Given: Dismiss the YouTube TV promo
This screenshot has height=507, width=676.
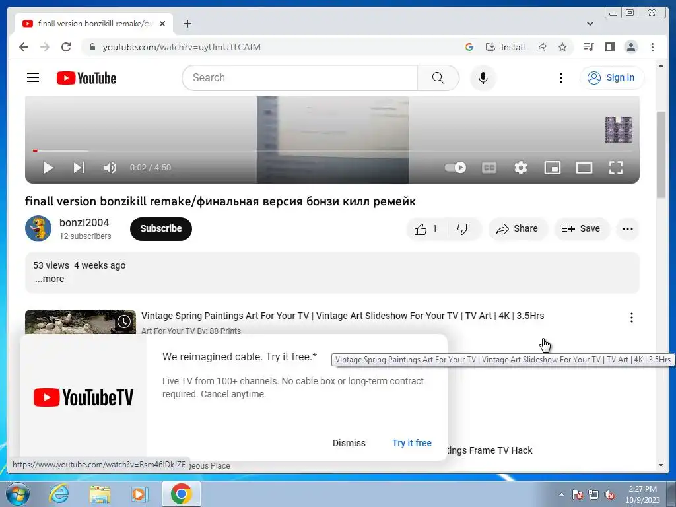Looking at the screenshot, I should (x=349, y=443).
